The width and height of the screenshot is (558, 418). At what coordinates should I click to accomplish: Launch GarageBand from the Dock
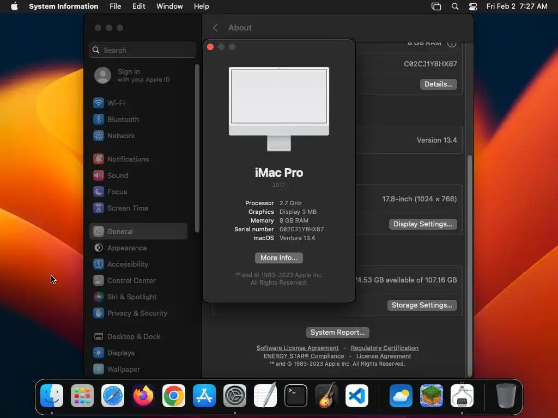pyautogui.click(x=326, y=396)
